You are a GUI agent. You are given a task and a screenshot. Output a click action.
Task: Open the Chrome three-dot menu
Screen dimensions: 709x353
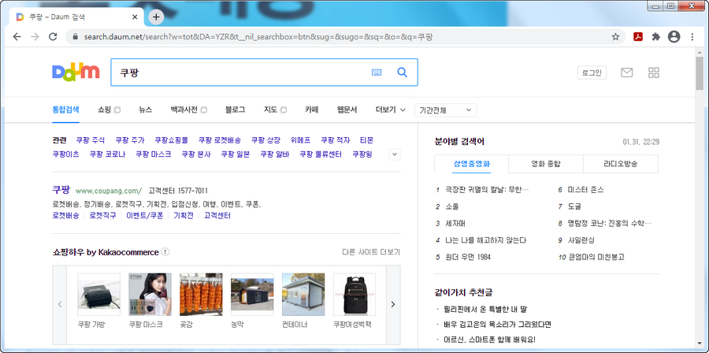pyautogui.click(x=692, y=37)
